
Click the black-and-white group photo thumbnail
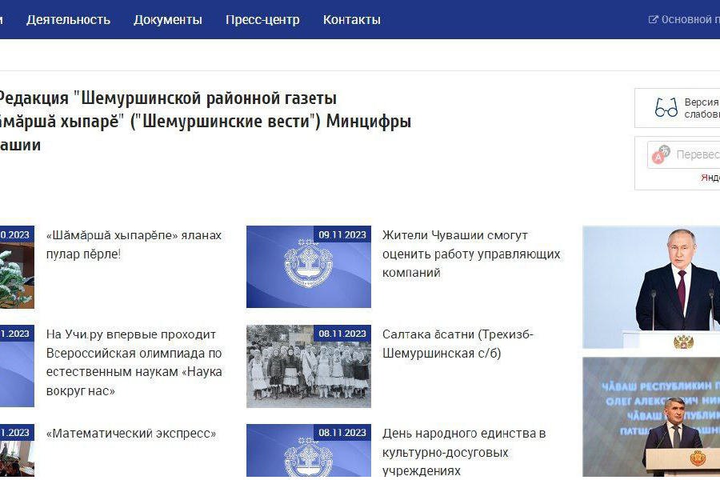coord(309,366)
